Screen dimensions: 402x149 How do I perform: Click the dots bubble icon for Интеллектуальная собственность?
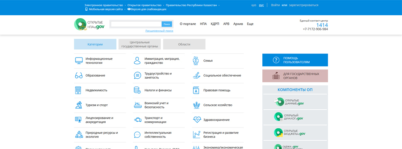(x=137, y=135)
